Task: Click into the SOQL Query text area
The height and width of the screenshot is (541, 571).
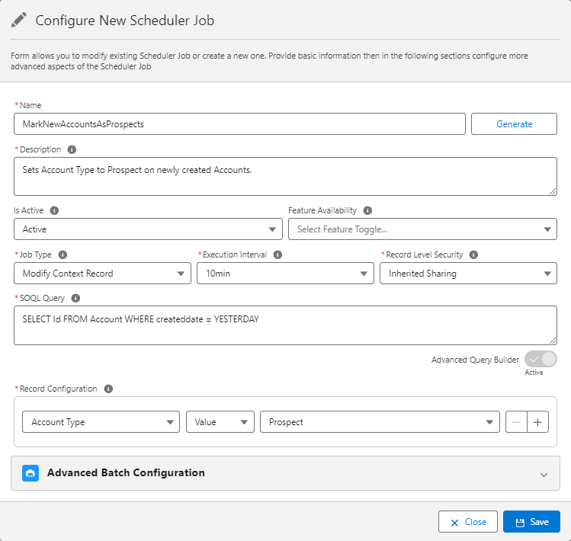Action: click(x=285, y=325)
